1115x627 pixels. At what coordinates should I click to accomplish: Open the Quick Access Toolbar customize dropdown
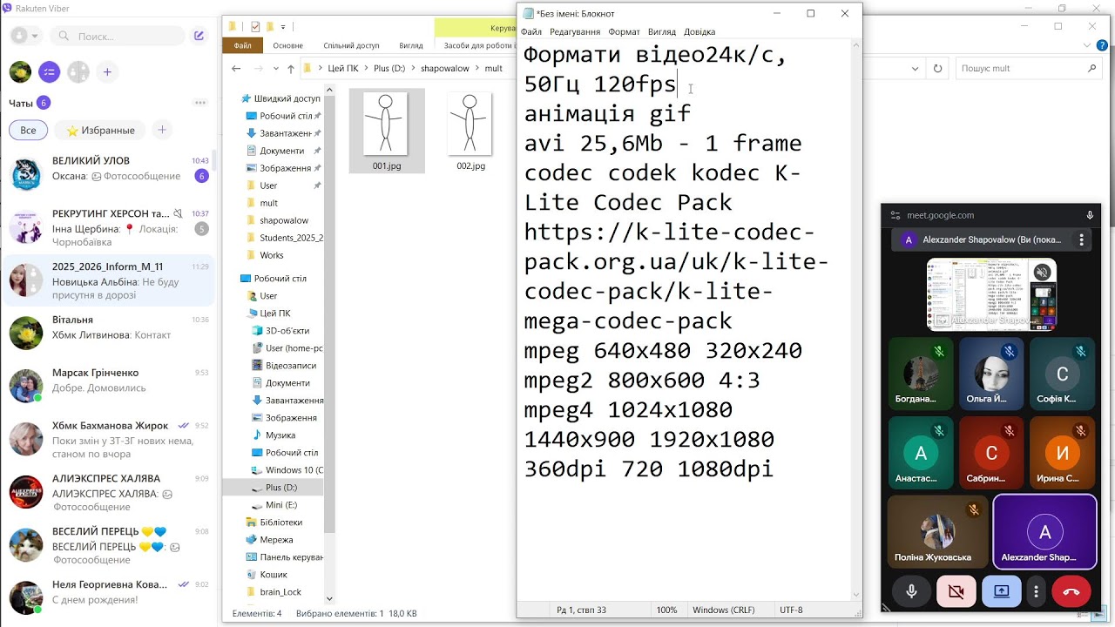coord(283,26)
